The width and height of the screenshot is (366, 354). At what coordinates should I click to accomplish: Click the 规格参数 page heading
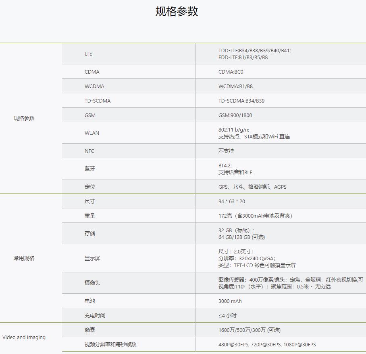coord(177,11)
